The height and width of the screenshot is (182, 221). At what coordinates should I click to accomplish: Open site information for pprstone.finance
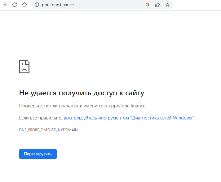pos(37,5)
